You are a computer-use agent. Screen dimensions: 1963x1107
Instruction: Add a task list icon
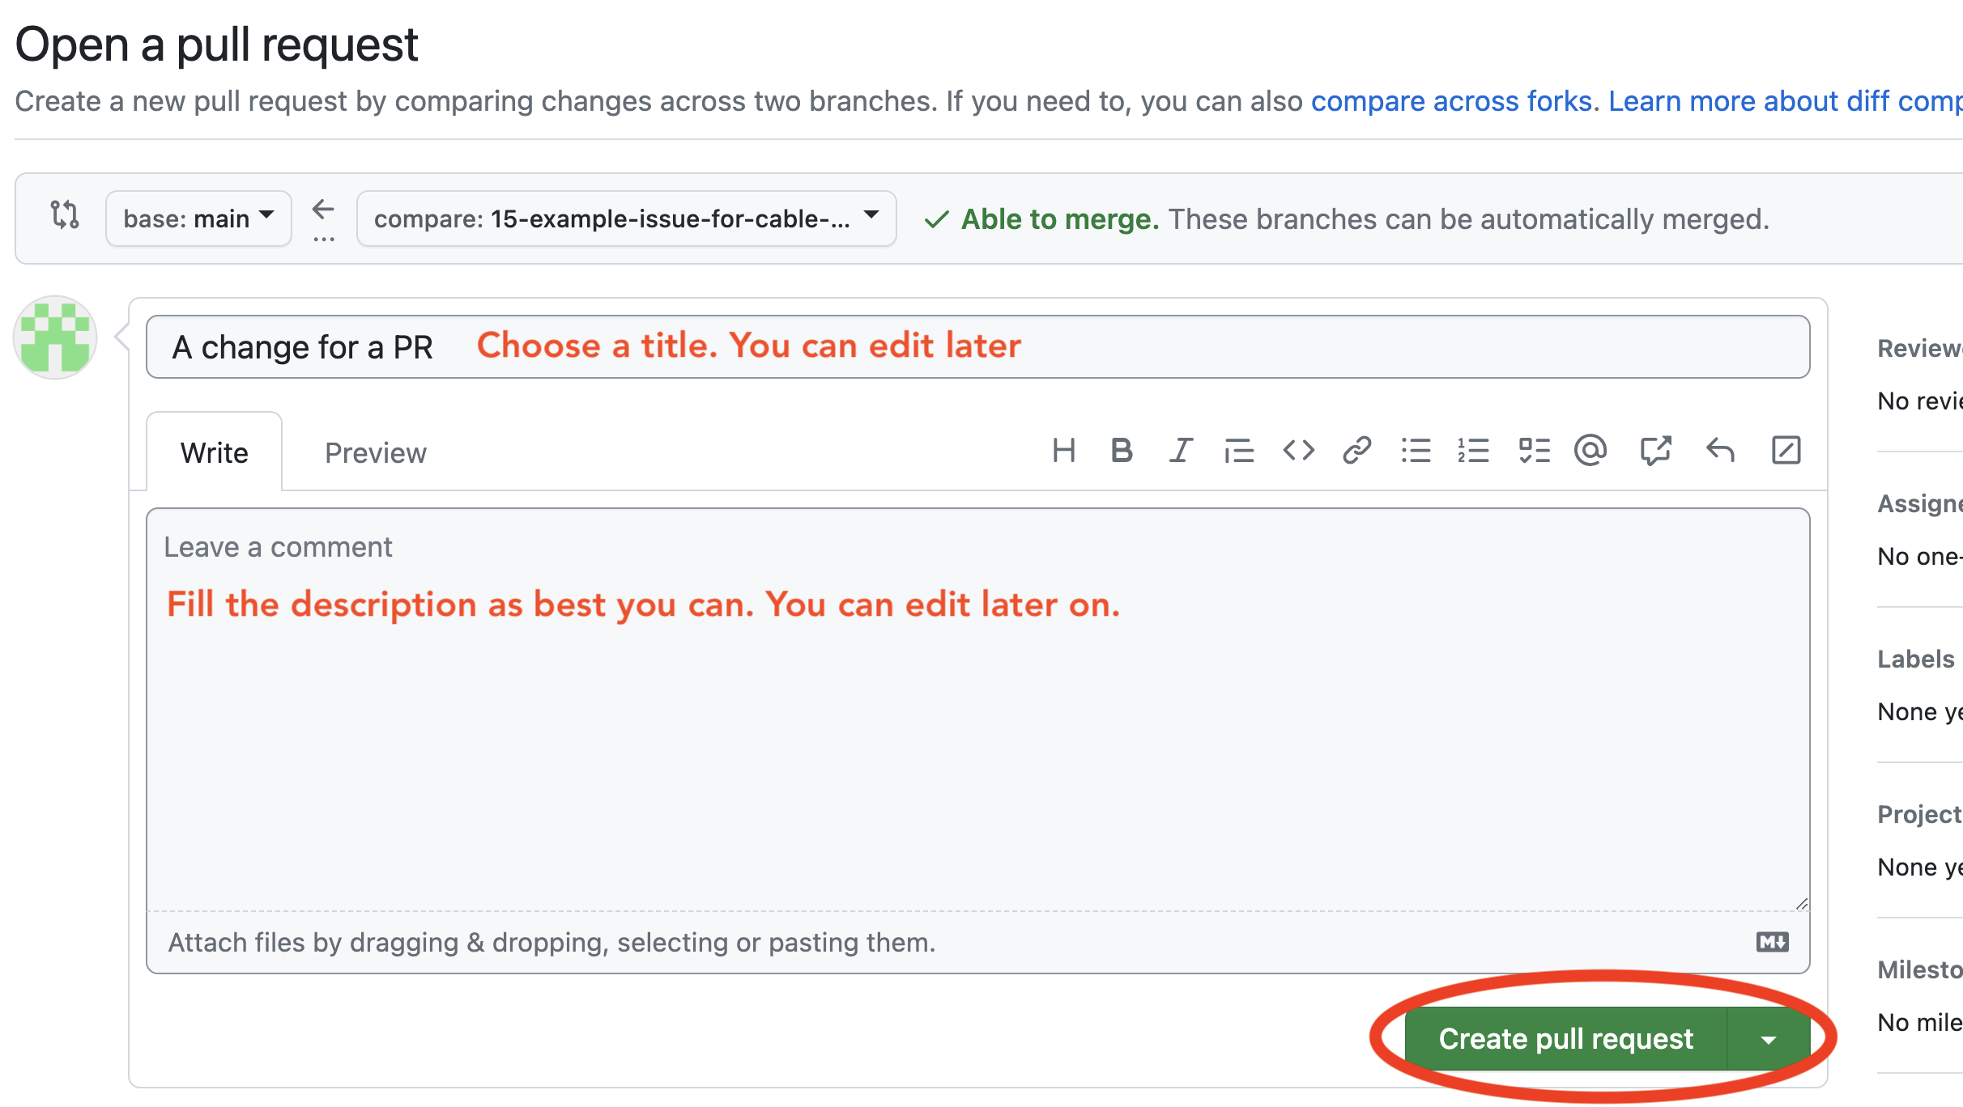[1534, 451]
